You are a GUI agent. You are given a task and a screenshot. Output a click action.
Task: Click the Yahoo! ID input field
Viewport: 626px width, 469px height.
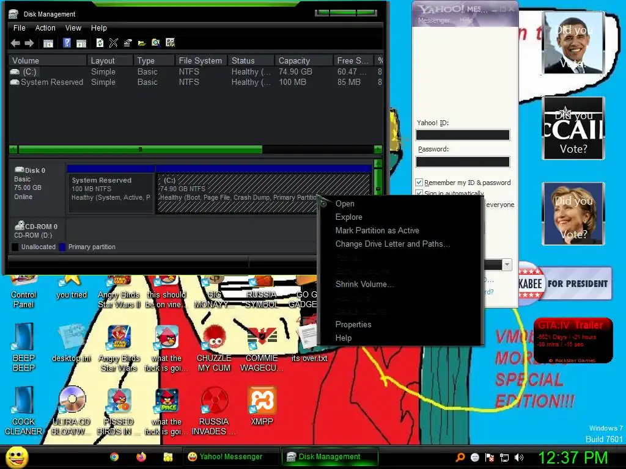click(463, 135)
